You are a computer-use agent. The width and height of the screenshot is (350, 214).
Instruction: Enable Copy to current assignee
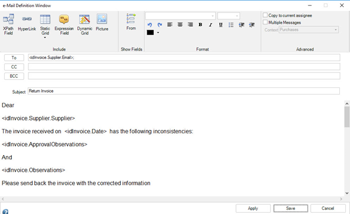265,15
